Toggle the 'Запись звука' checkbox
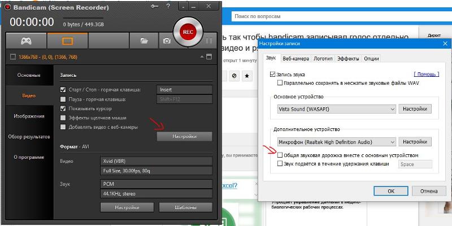This screenshot has height=226, width=452. [272, 75]
